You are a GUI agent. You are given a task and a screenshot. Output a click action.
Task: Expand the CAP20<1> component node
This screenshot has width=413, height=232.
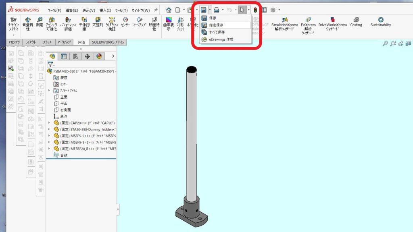pyautogui.click(x=49, y=123)
